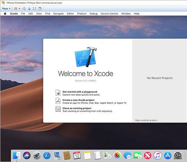Open Calendar showing 12 in dock
Image resolution: width=187 pixels, height=162 pixels.
[x=77, y=155]
